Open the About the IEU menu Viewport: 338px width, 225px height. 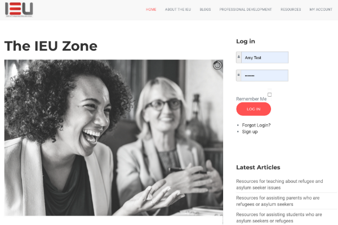tap(178, 10)
